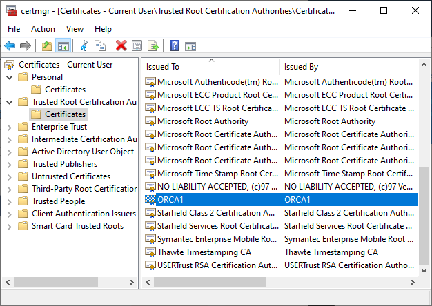Screen dimensions: 432x306
Task: Expand the Trusted Publishers folder
Action: pyautogui.click(x=10, y=164)
